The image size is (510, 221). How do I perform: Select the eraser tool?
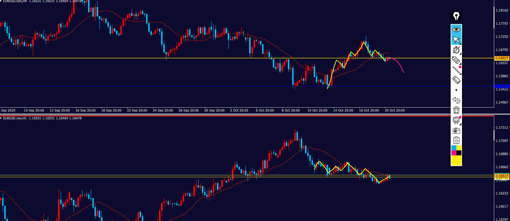point(456,80)
